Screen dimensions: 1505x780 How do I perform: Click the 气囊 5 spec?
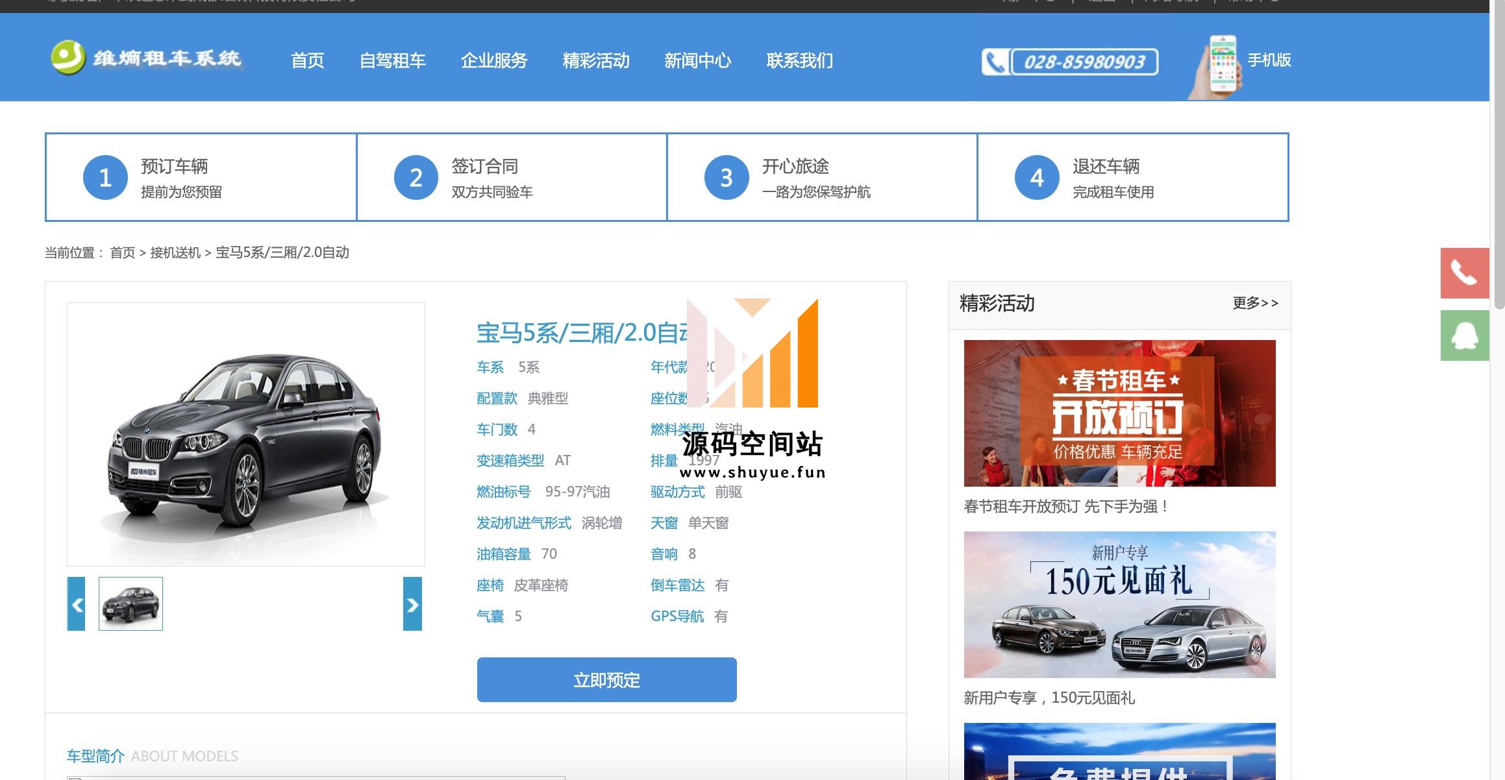(x=499, y=616)
